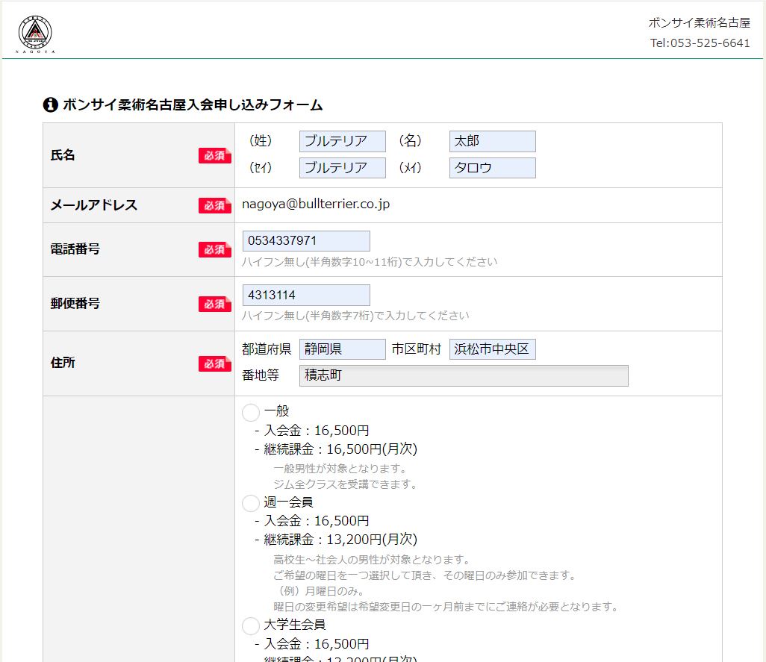
Task: Click the postal code field 4313114
Action: [306, 295]
